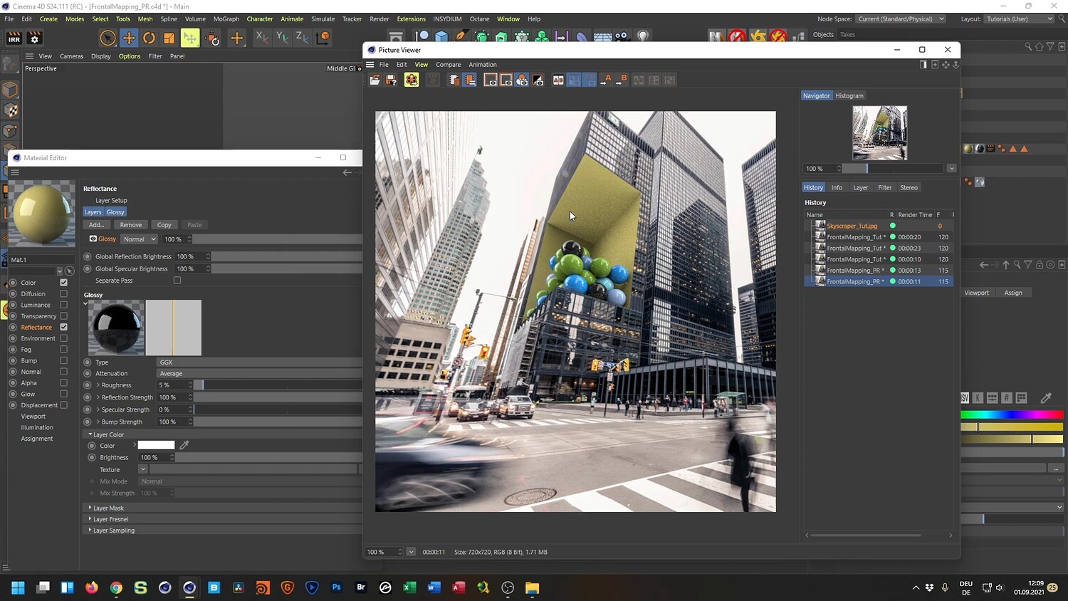Select Skyscraper_Tut.jpg in History list
This screenshot has width=1068, height=601.
852,226
